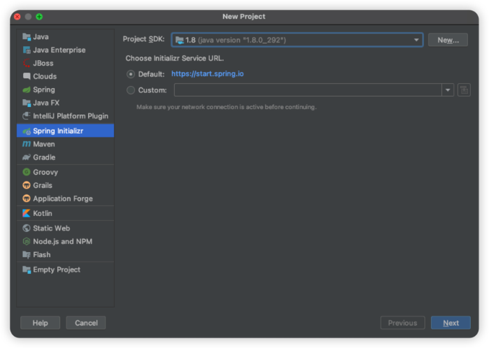Click the Java FX folder icon
This screenshot has width=489, height=348.
(x=27, y=103)
